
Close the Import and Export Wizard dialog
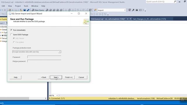86,13
